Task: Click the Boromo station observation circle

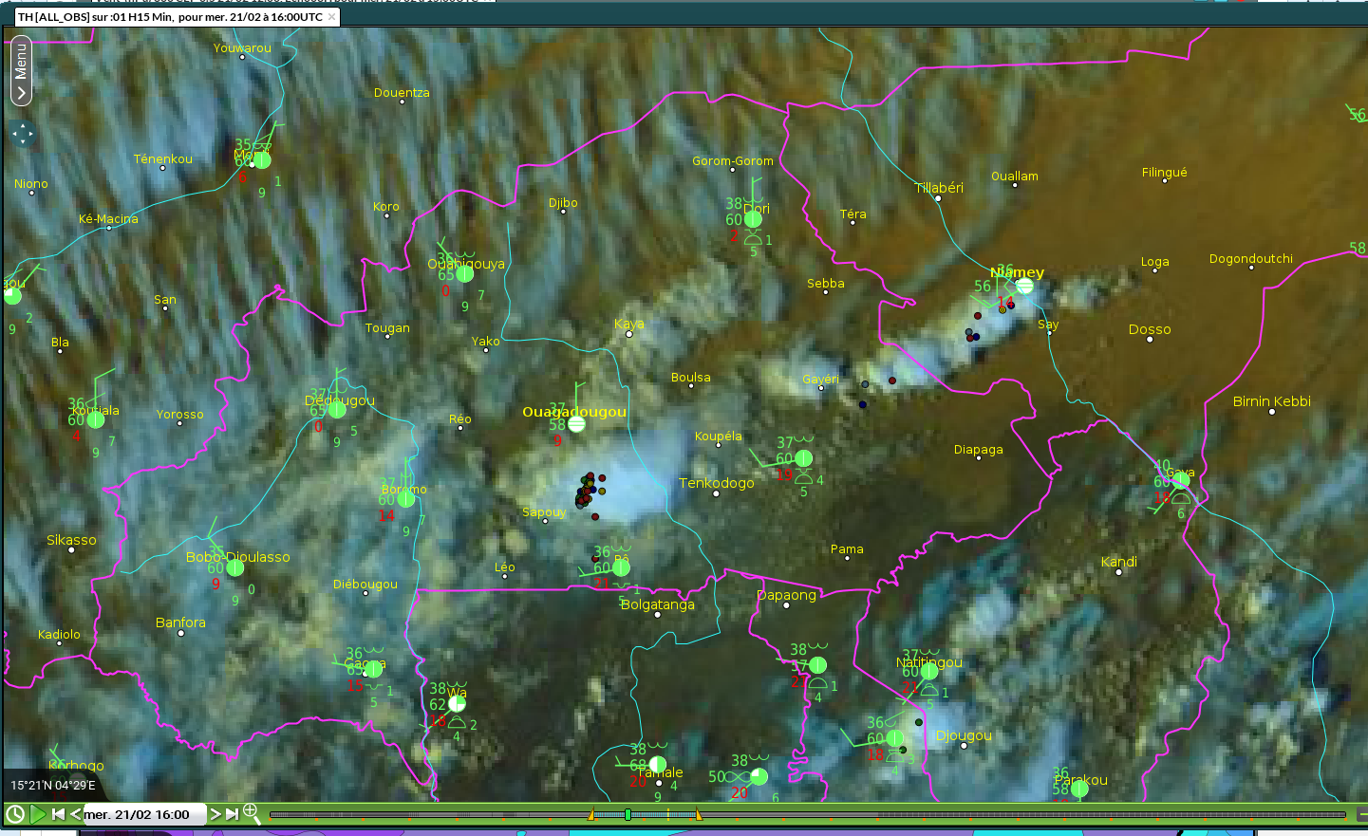Action: 406,498
